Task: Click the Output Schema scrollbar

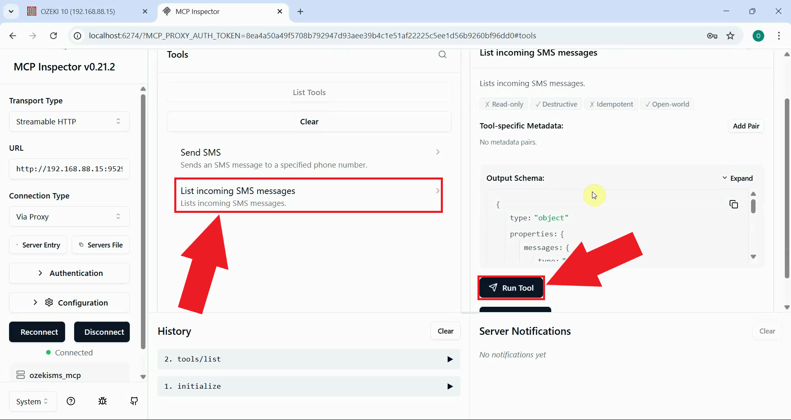Action: (754, 206)
